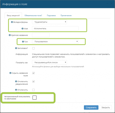
Task: Click the hint text Используйте флажки
Action: (x=58, y=66)
